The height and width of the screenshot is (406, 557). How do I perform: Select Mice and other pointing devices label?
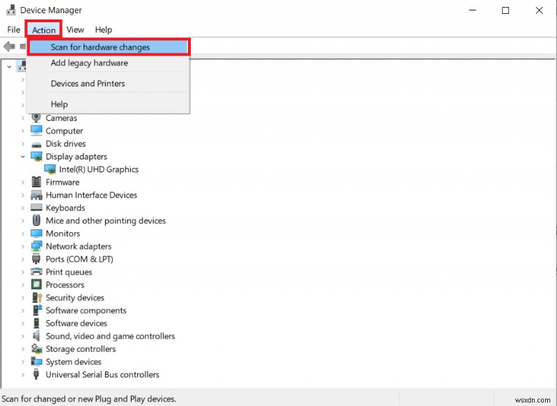click(106, 220)
